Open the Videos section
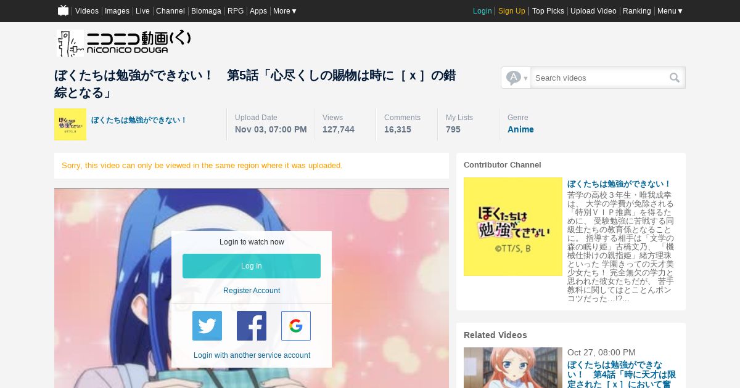 pos(87,11)
